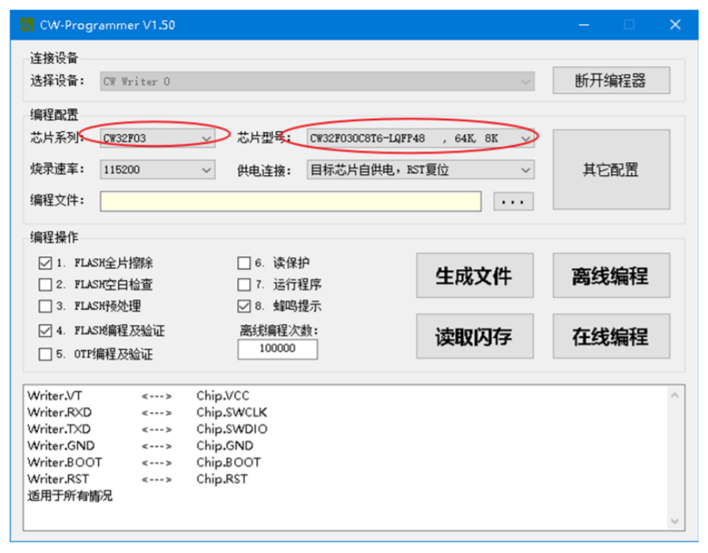Enable OTP编程及验证 checkbox
This screenshot has height=553, width=708.
45,354
